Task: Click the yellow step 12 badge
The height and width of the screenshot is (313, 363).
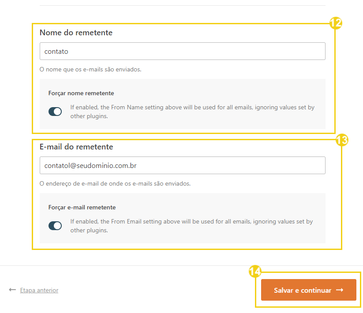Action: point(336,23)
